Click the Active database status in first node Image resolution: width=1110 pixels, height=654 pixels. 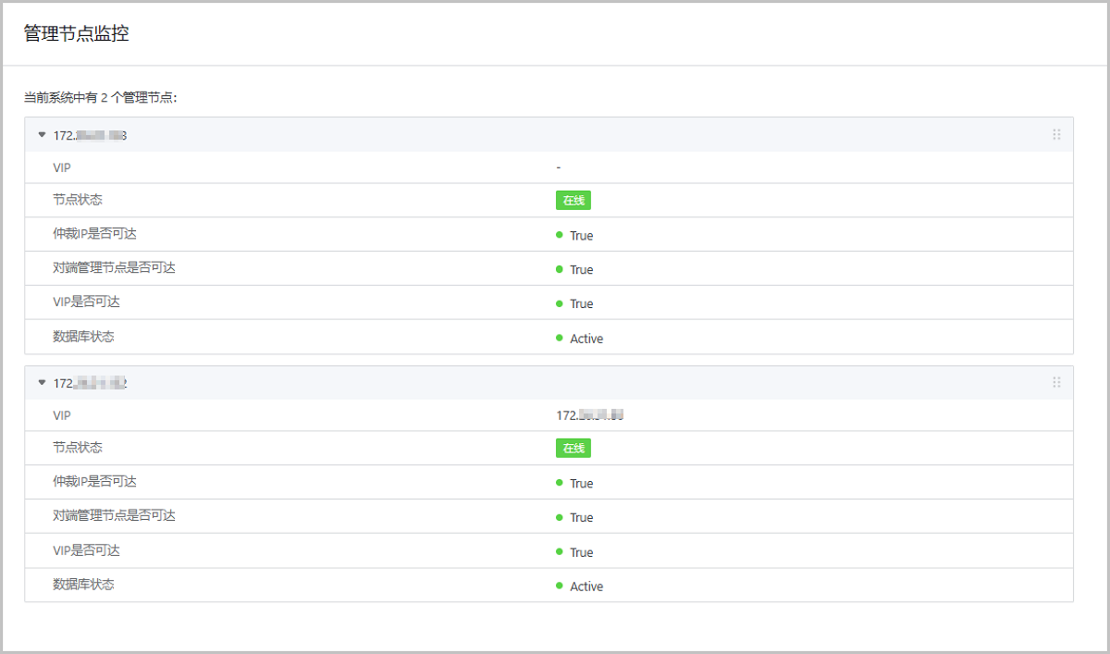click(x=586, y=339)
